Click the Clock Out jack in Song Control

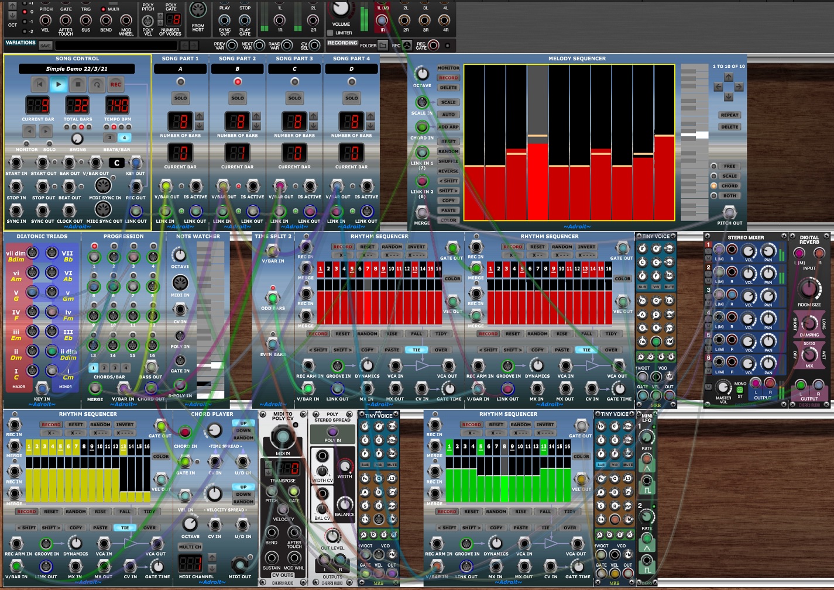pyautogui.click(x=69, y=211)
